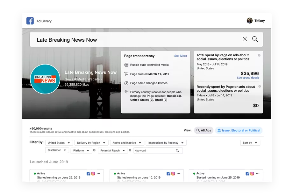Open the United States country dropdown

pos(59,143)
